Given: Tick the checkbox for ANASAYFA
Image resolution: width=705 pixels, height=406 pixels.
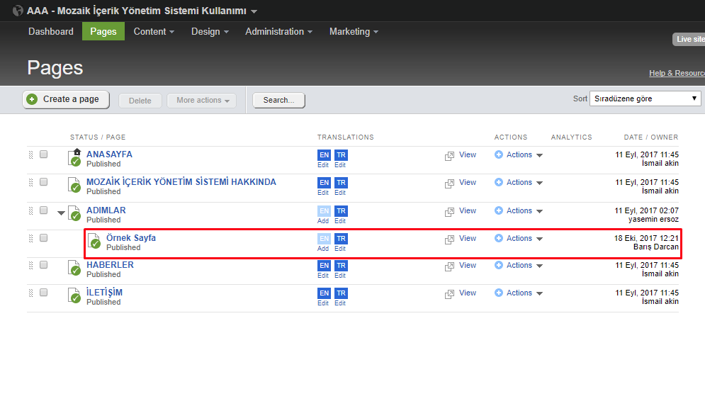Looking at the screenshot, I should [x=44, y=154].
